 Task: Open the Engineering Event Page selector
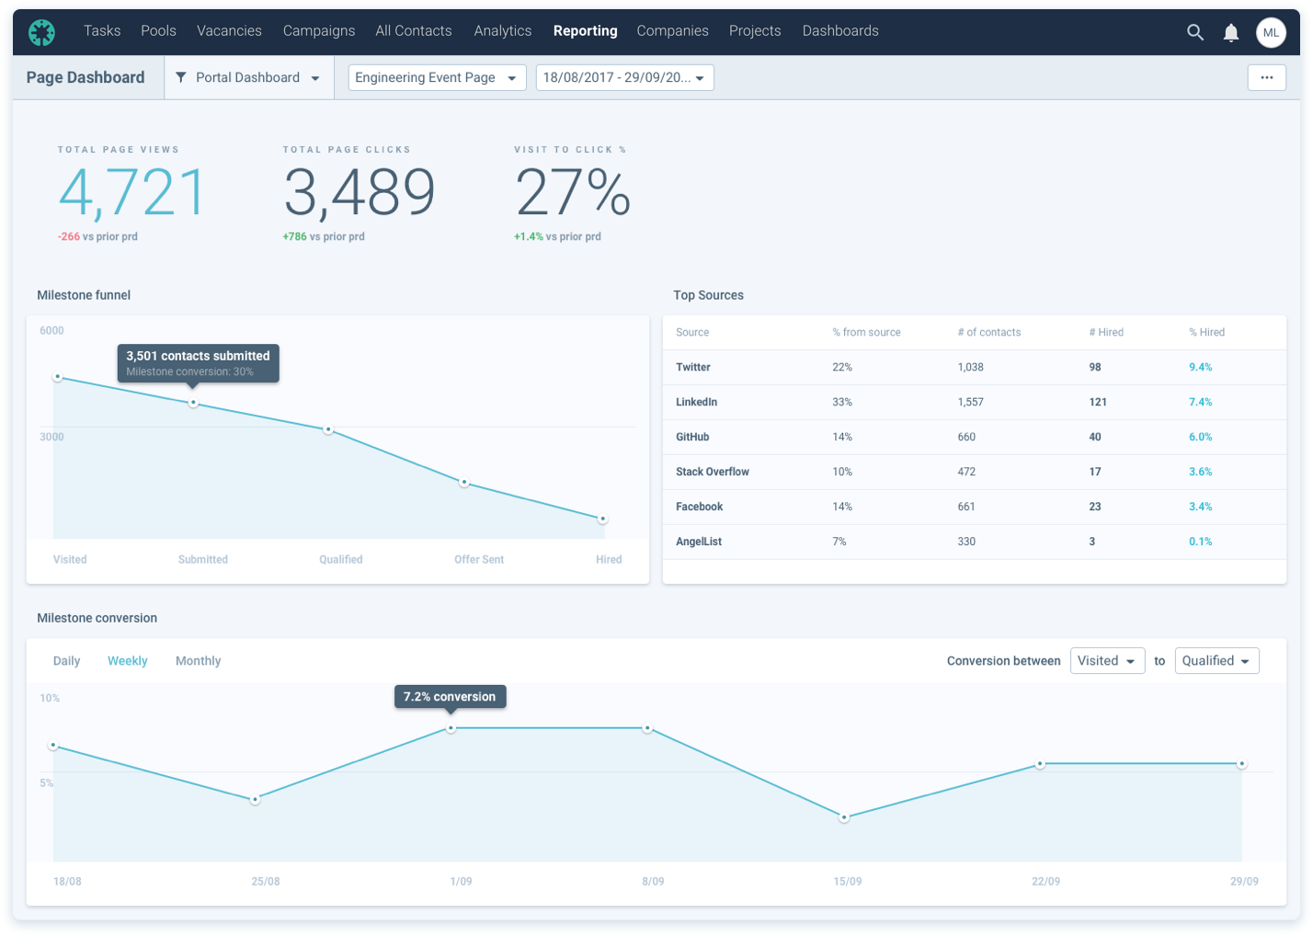436,77
